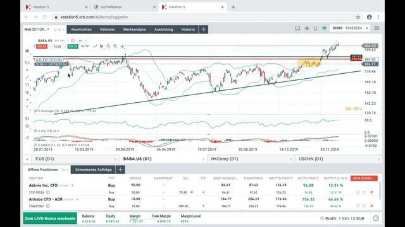Viewport: 405px width, 227px height.
Task: Remove the 75.50 stop loss on Abbvie
Action: point(192,192)
